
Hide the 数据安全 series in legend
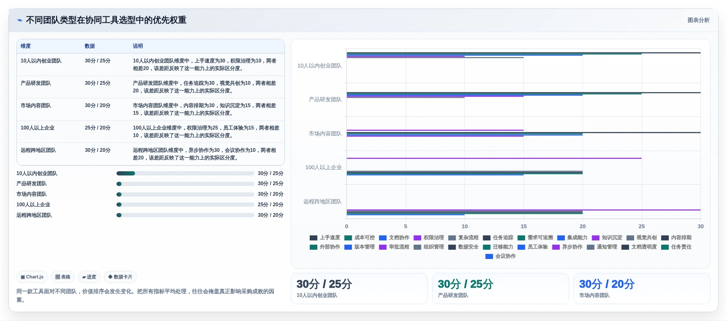[463, 247]
